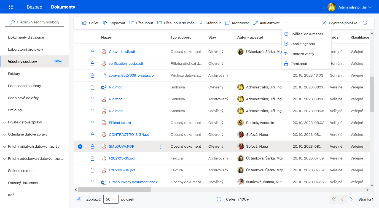Image resolution: width=379 pixels, height=208 pixels.
Task: Click the Přesunout folder icon
Action: (x=132, y=23)
